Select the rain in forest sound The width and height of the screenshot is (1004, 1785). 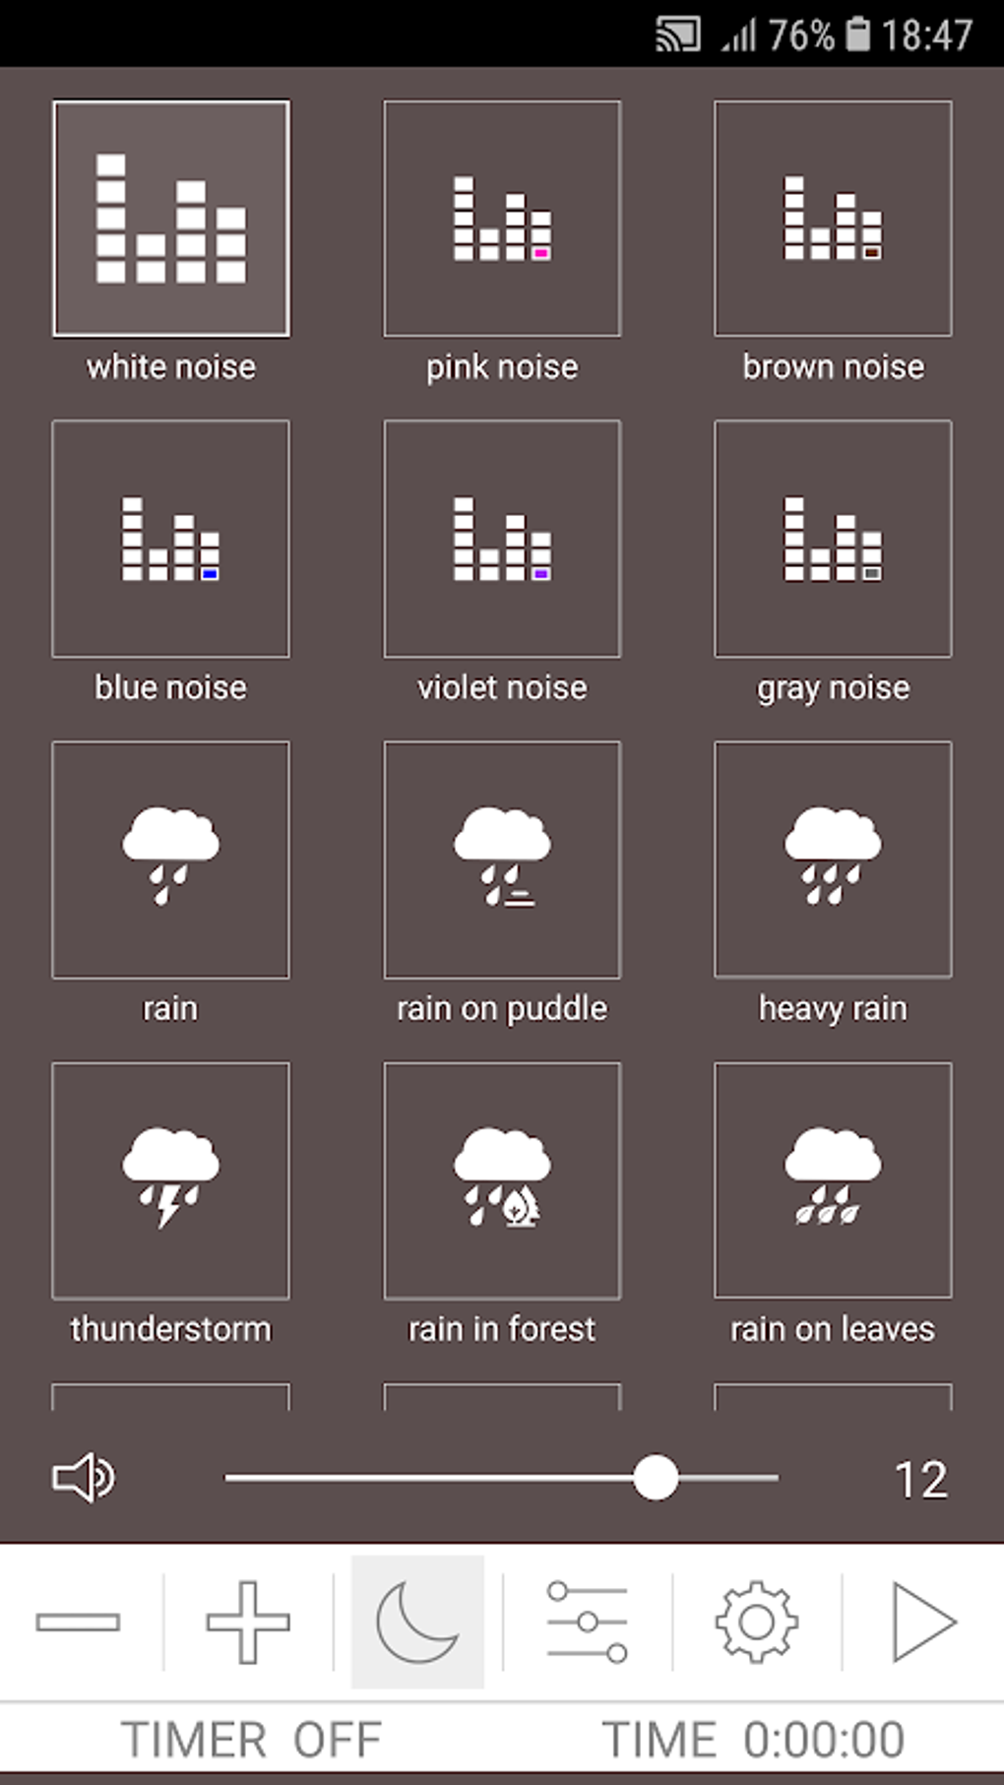pos(502,1179)
